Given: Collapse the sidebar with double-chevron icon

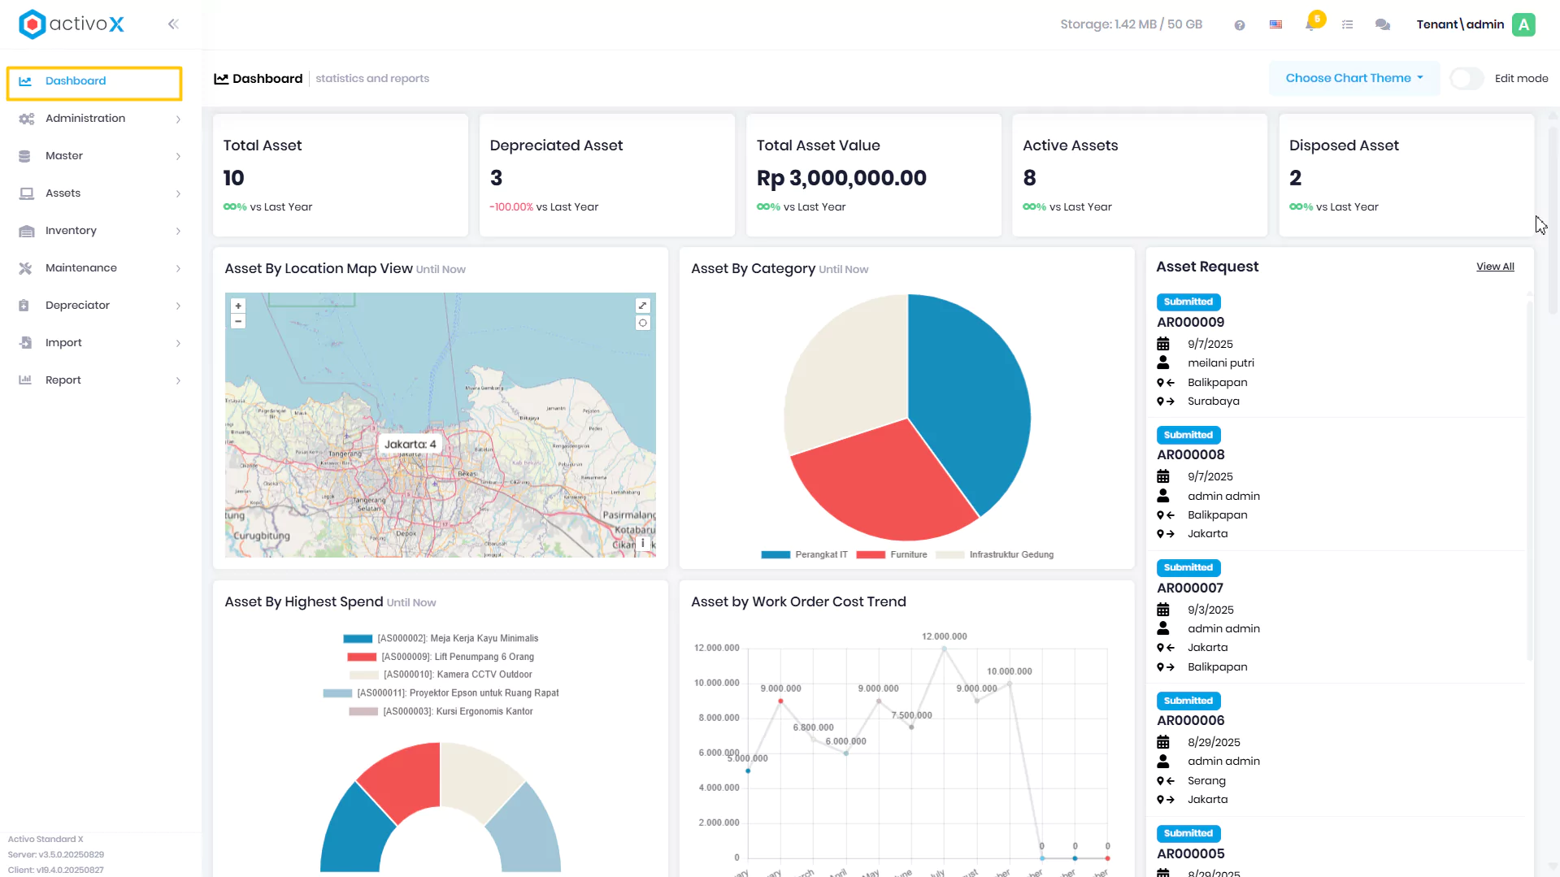Looking at the screenshot, I should tap(173, 24).
